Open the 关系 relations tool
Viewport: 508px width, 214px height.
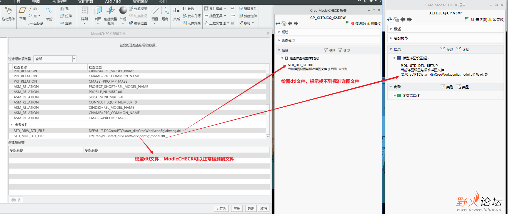(x=177, y=14)
